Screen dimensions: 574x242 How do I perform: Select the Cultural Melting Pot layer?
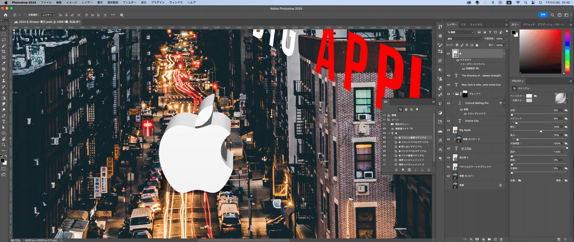(476, 103)
